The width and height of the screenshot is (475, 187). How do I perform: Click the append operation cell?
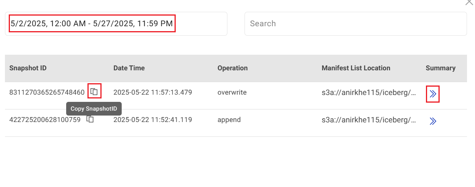229,120
